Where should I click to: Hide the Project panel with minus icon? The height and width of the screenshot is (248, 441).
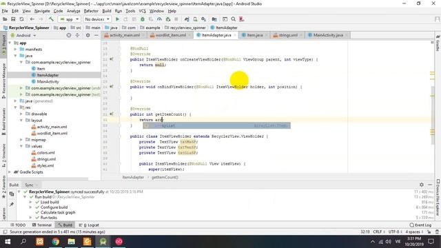(x=96, y=35)
